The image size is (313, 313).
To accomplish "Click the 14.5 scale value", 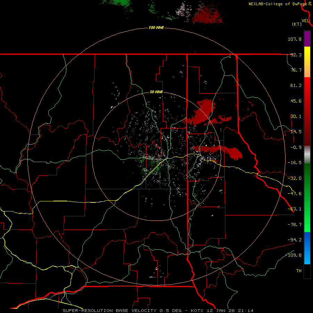I will click(x=296, y=132).
